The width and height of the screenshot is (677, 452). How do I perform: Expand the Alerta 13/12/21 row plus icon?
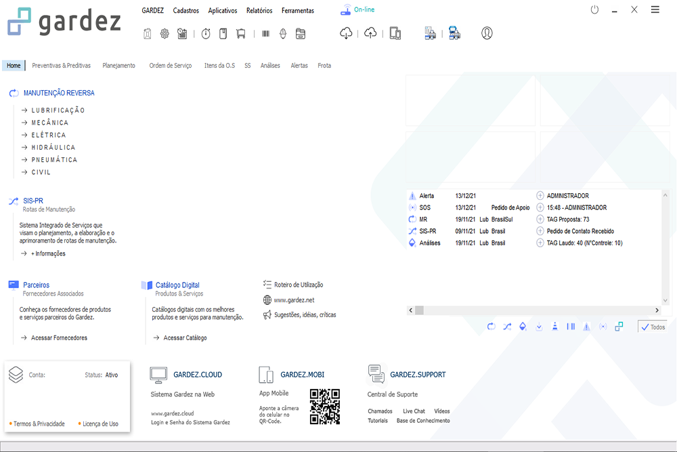tap(540, 196)
